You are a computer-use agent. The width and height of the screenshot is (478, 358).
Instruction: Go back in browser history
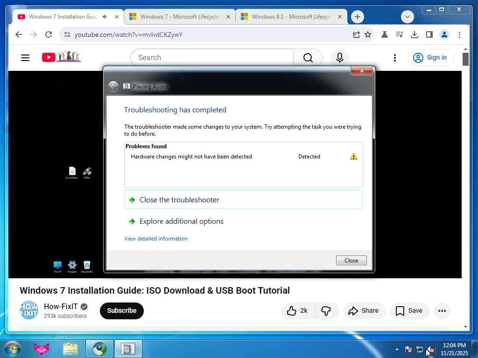(19, 34)
